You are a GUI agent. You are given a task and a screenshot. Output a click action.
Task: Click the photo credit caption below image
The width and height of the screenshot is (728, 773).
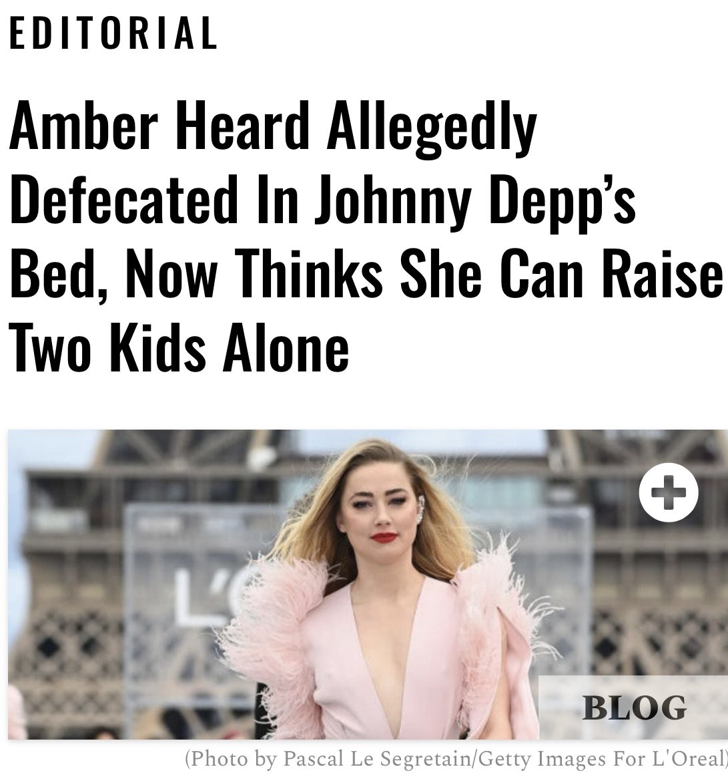456,758
